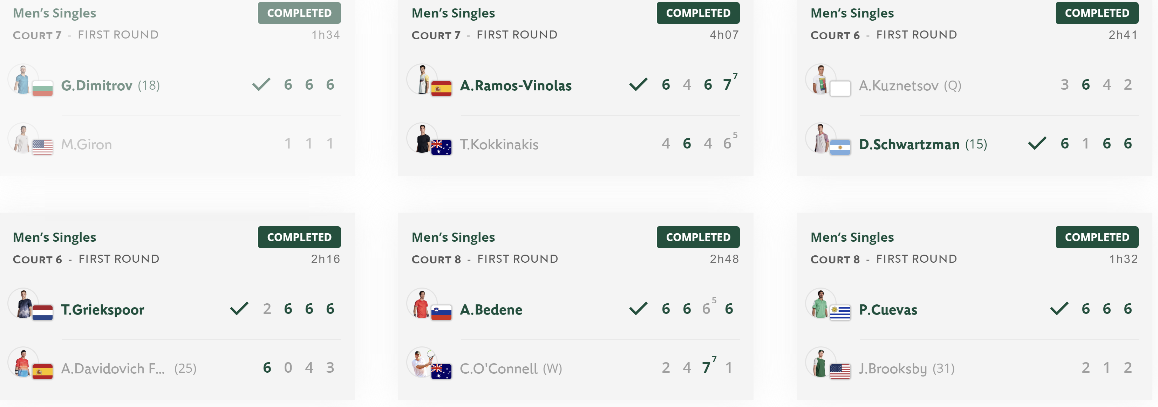Open J.Brooksby player photo thumbnail
Screen dimensions: 1158x407
click(x=820, y=363)
